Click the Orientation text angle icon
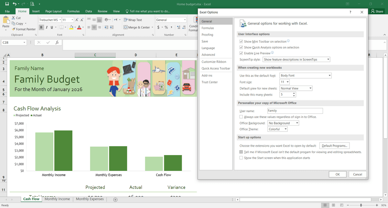Viewport: 388px width, 208px height. coord(107,20)
